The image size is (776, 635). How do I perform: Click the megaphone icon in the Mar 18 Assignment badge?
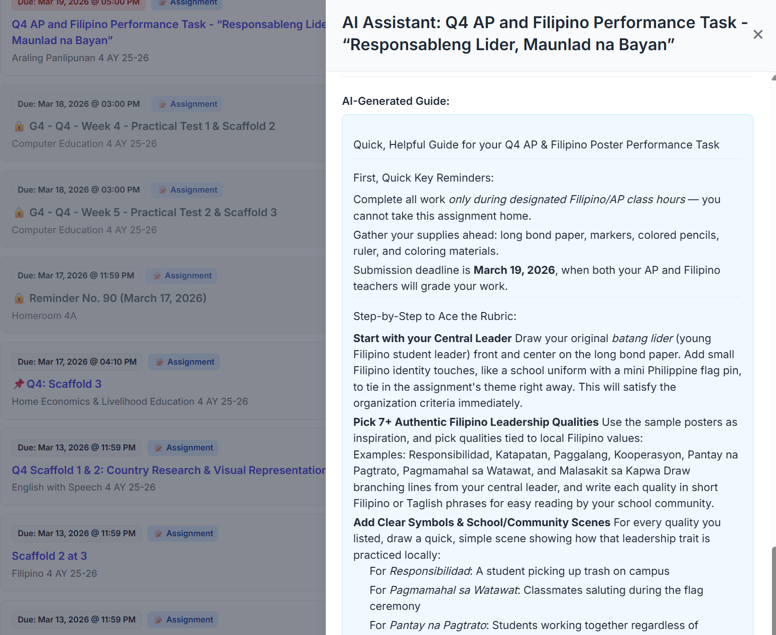coord(162,104)
